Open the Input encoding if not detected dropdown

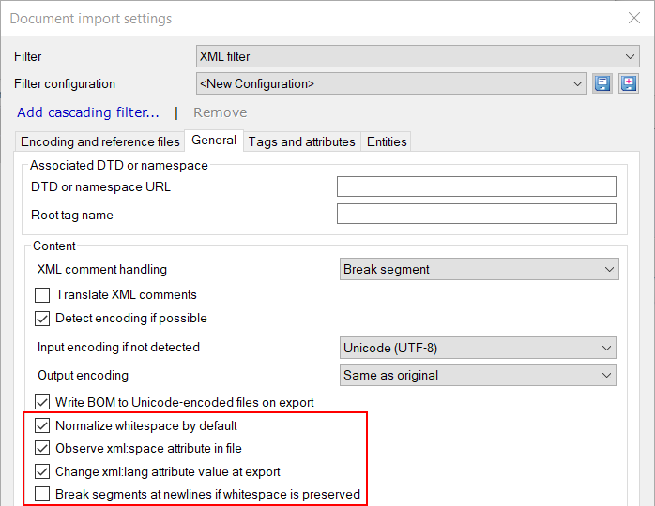pyautogui.click(x=478, y=348)
